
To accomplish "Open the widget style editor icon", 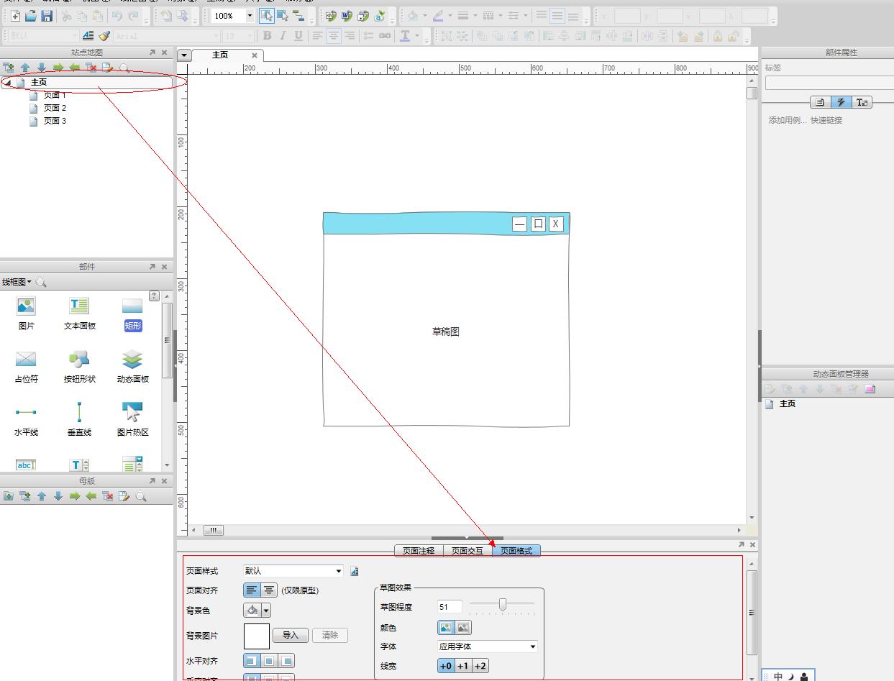I will coord(88,36).
